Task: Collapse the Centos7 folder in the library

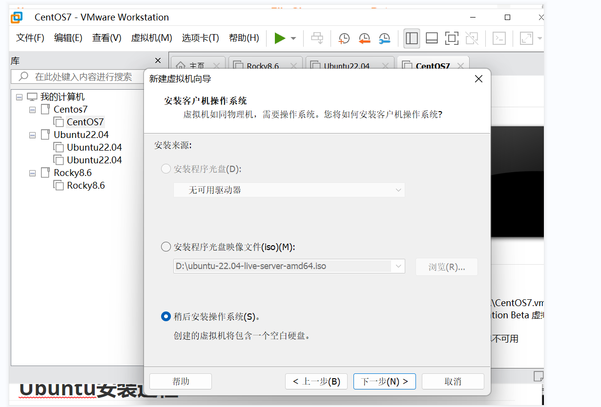Action: click(32, 110)
